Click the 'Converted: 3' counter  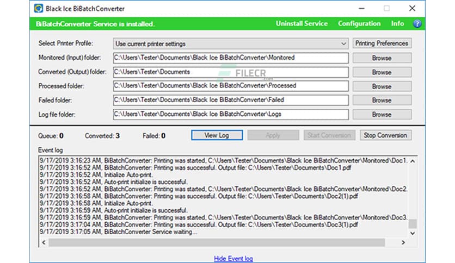tap(102, 136)
